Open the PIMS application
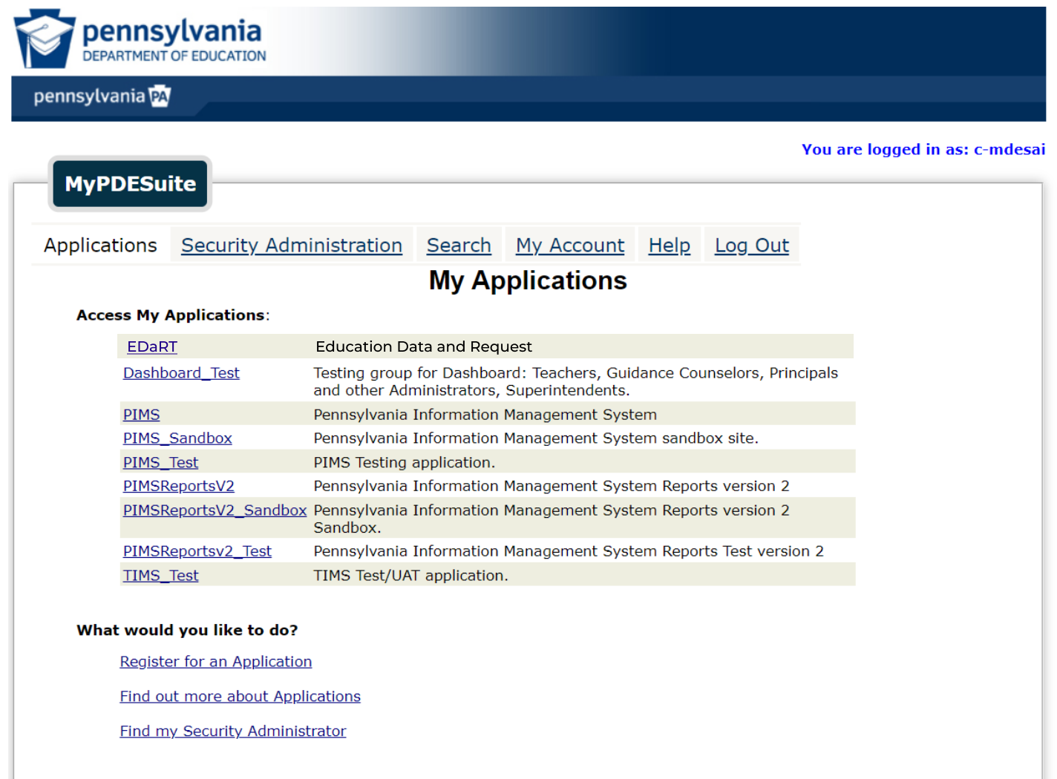Screen dimensions: 1057x779 coord(141,415)
